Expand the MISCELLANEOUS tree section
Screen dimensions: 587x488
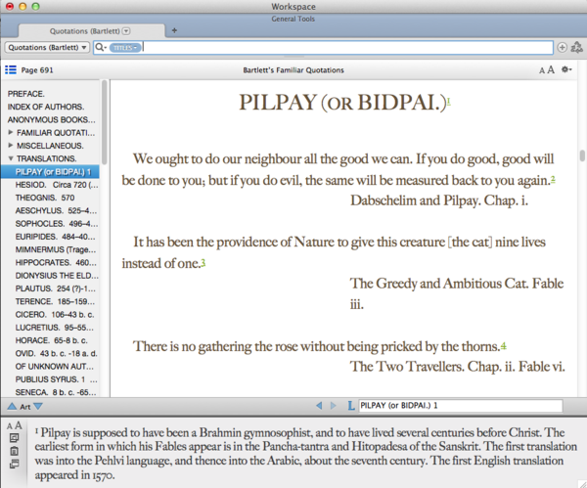[11, 145]
